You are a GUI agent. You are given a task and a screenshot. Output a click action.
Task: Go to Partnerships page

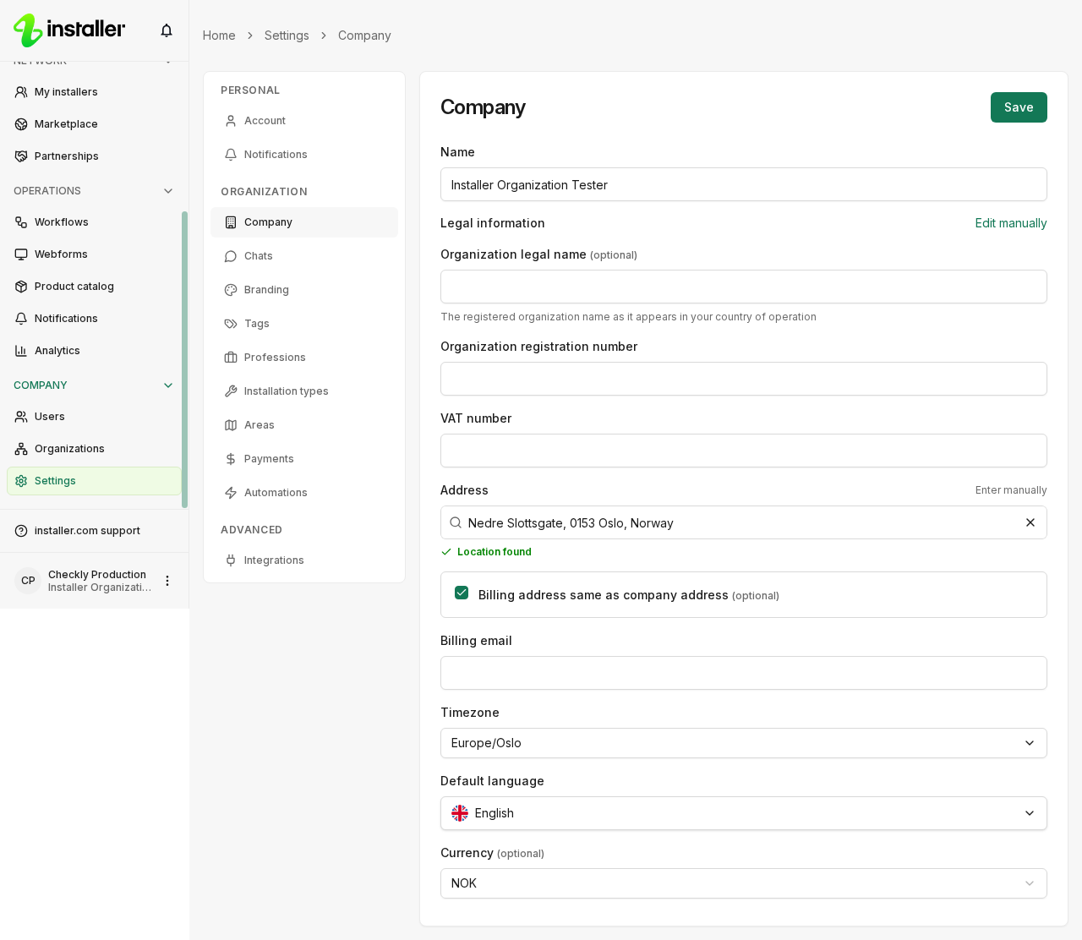[x=94, y=156]
